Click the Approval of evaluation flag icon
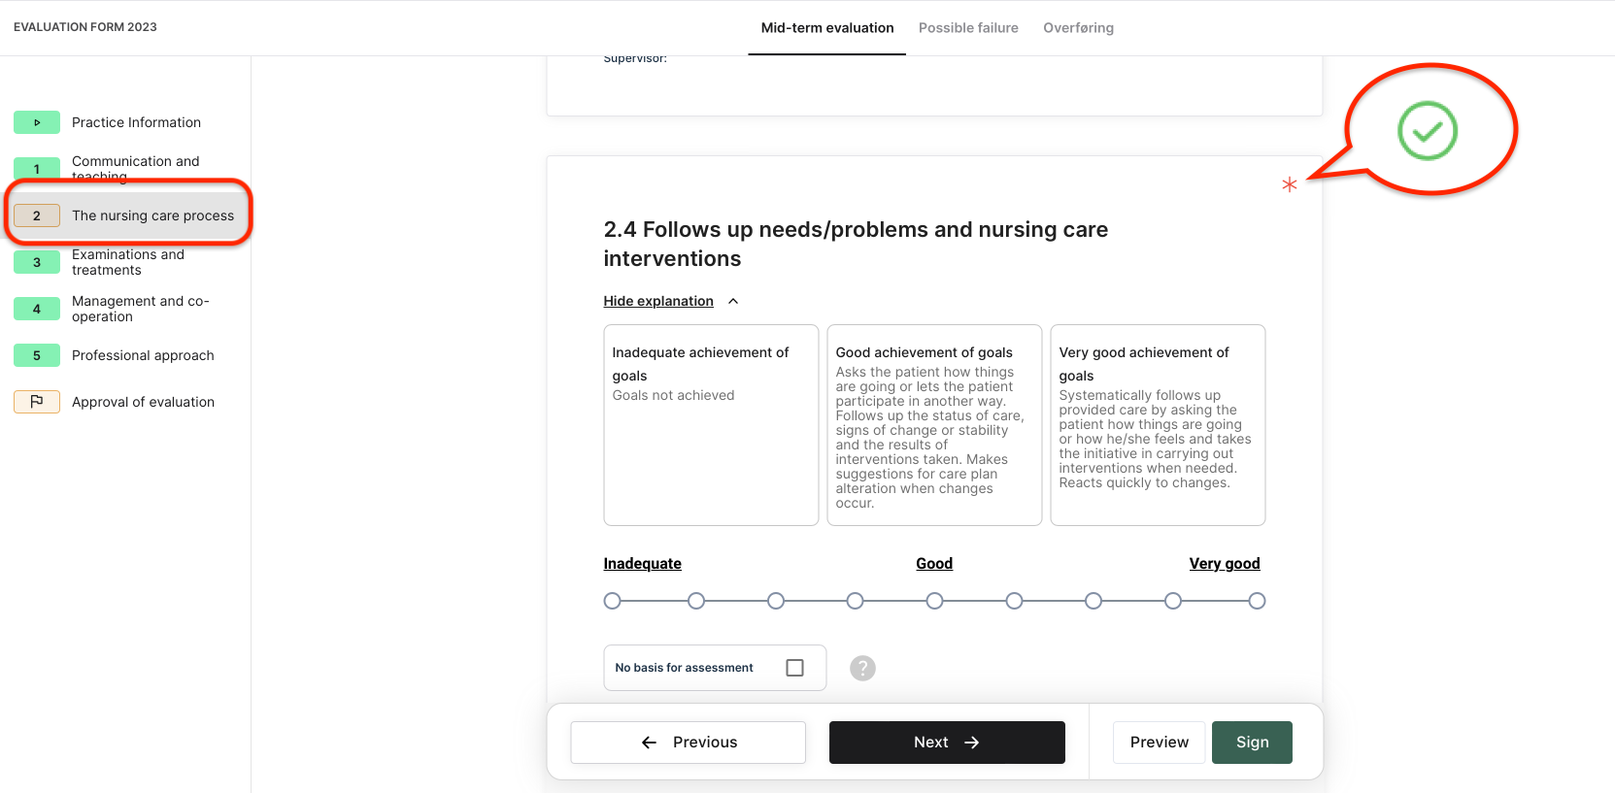Image resolution: width=1615 pixels, height=793 pixels. 37,402
